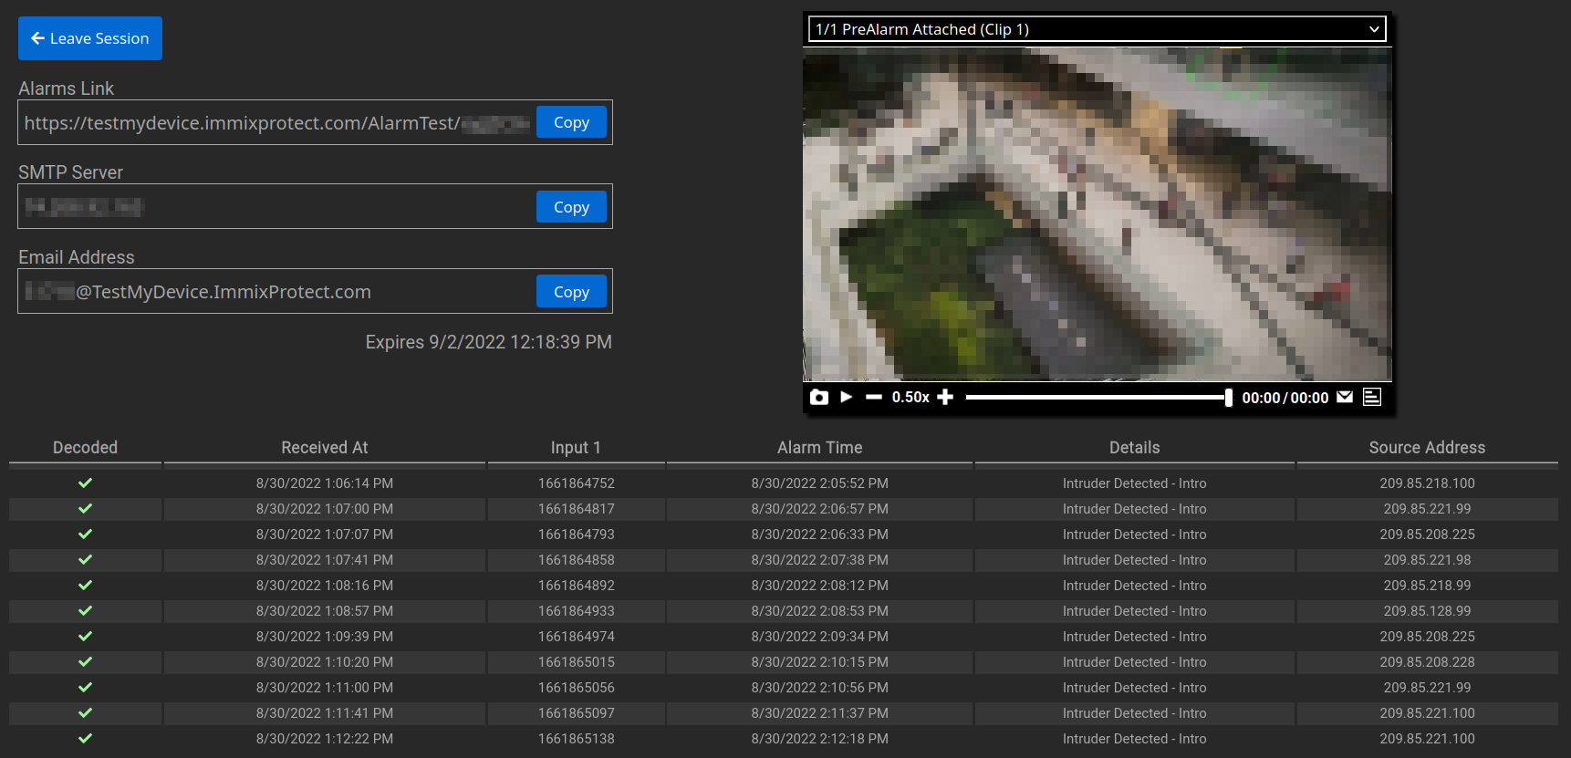Play the PreAlarm video clip

coord(847,397)
